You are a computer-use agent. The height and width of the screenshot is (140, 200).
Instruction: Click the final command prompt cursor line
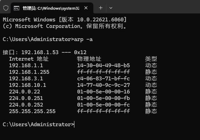(38, 124)
